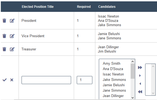Image resolution: width=157 pixels, height=100 pixels.
Task: Delete the Vice President row
Action: click(4, 36)
